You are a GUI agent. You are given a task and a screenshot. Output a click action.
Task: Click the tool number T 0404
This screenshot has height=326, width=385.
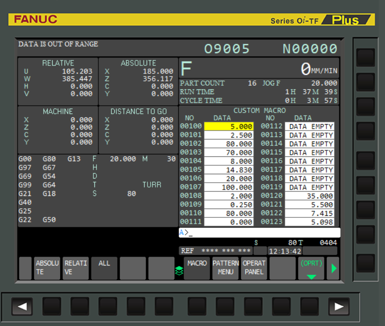point(328,243)
